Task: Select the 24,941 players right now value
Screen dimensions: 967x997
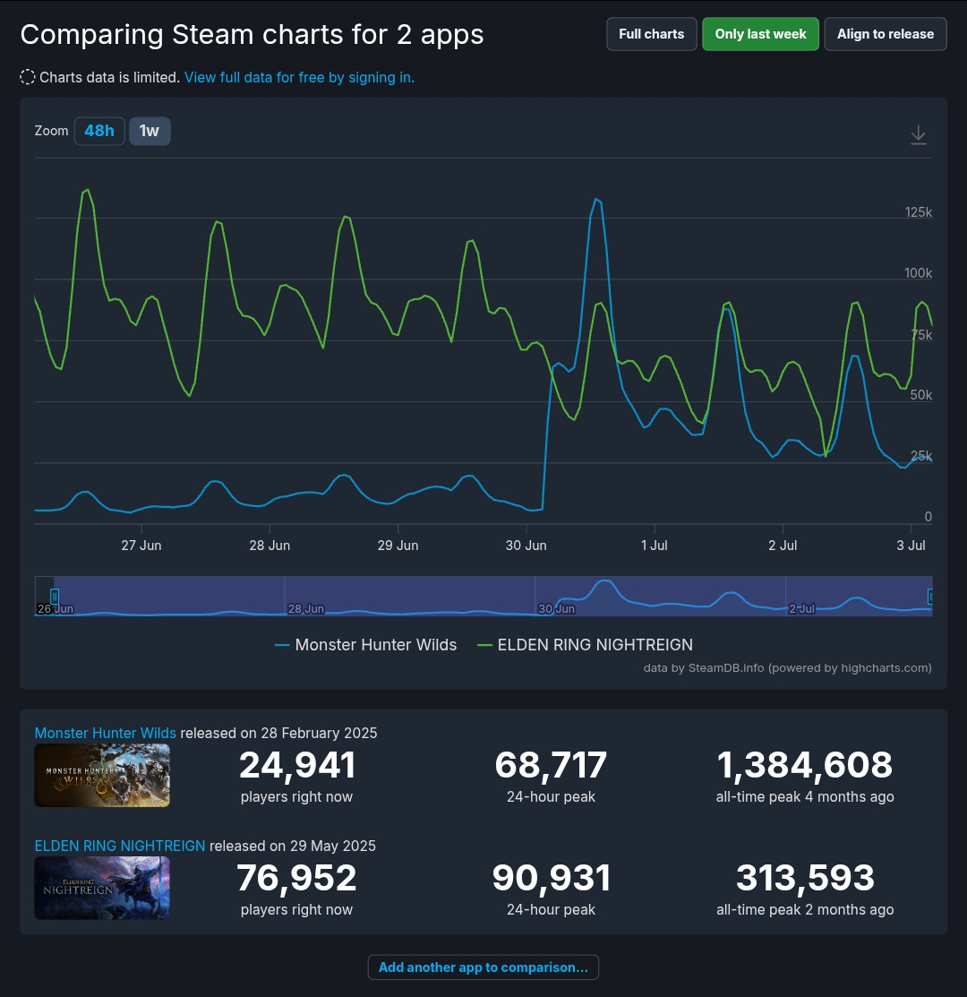Action: click(x=296, y=765)
